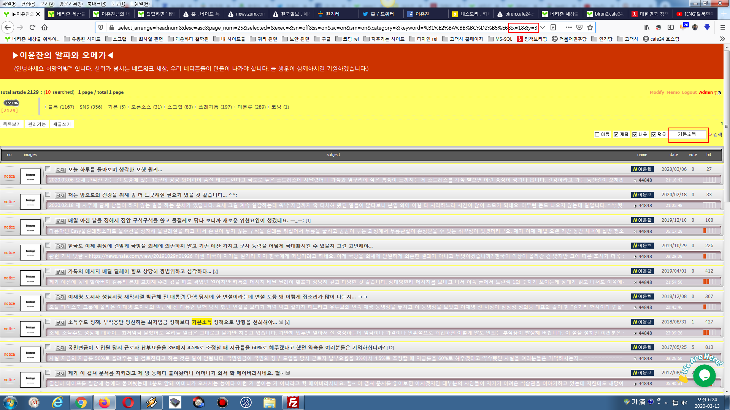Viewport: 730px width, 410px height.
Task: Show hidden system tray icons arrow
Action: (x=666, y=402)
